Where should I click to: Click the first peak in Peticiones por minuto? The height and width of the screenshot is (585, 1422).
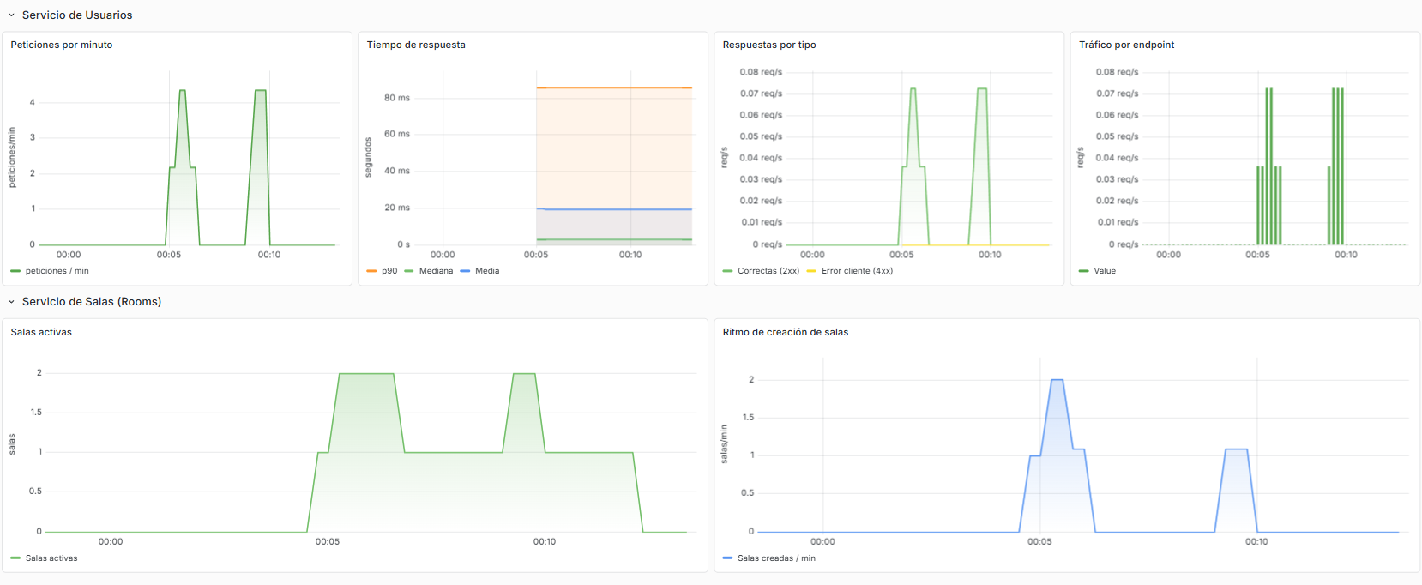(182, 90)
